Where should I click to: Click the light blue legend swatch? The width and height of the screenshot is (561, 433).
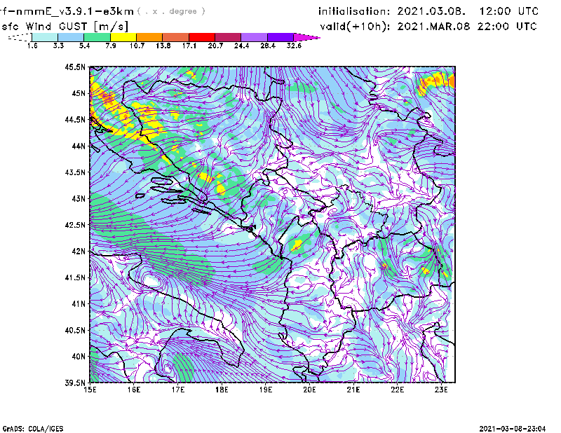click(71, 37)
